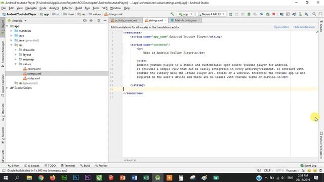This screenshot has height=182, width=324.
Task: Click the CRLF line separator selector
Action: pos(268,171)
